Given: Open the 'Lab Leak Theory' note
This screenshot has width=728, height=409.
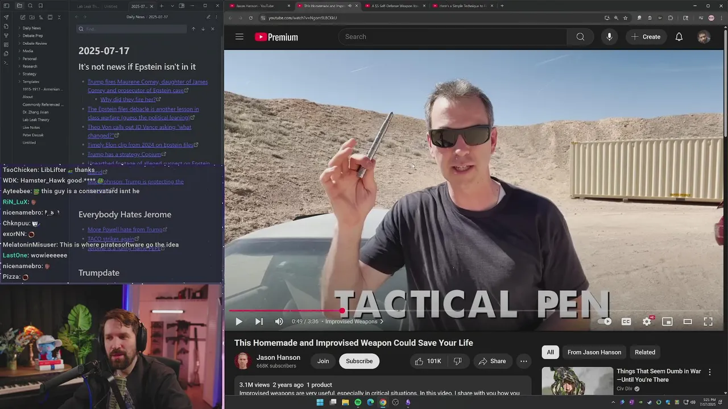Looking at the screenshot, I should pos(36,120).
